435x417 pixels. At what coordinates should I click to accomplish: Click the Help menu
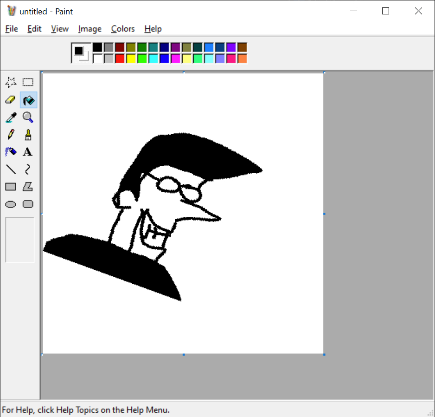click(153, 29)
